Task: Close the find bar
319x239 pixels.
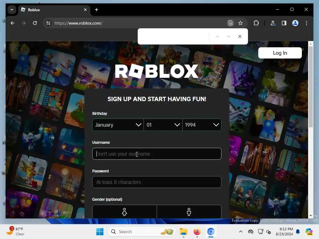Action: coord(240,36)
